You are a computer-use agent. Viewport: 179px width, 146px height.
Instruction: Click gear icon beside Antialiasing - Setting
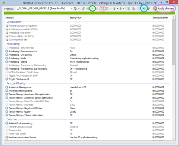tap(7, 62)
